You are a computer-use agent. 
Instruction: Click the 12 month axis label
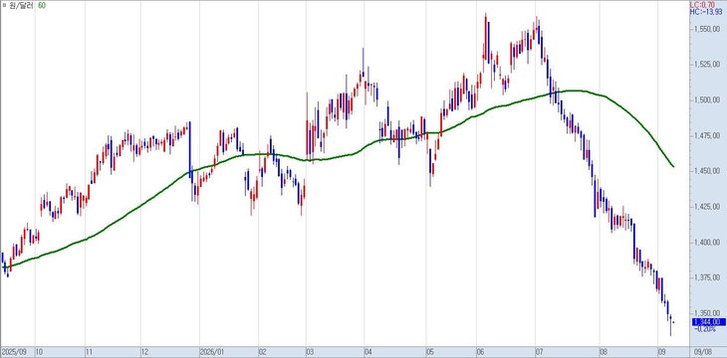point(145,351)
